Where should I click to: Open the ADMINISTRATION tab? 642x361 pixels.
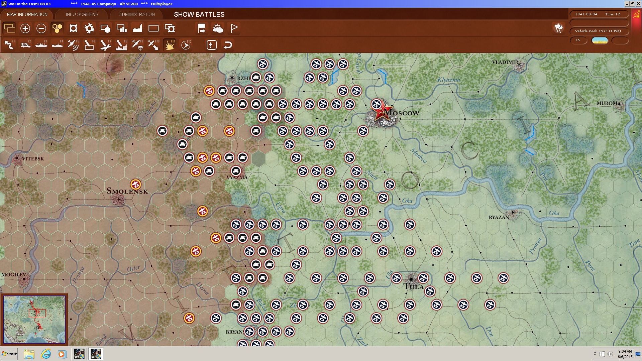point(137,14)
